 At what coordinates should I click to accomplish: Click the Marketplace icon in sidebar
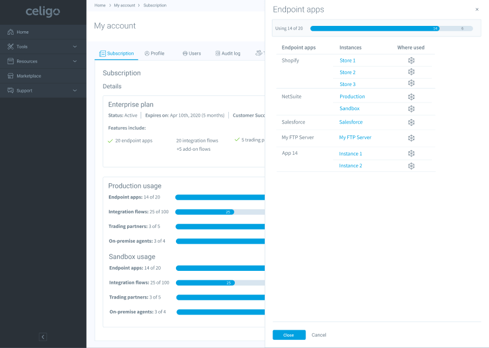pyautogui.click(x=11, y=76)
